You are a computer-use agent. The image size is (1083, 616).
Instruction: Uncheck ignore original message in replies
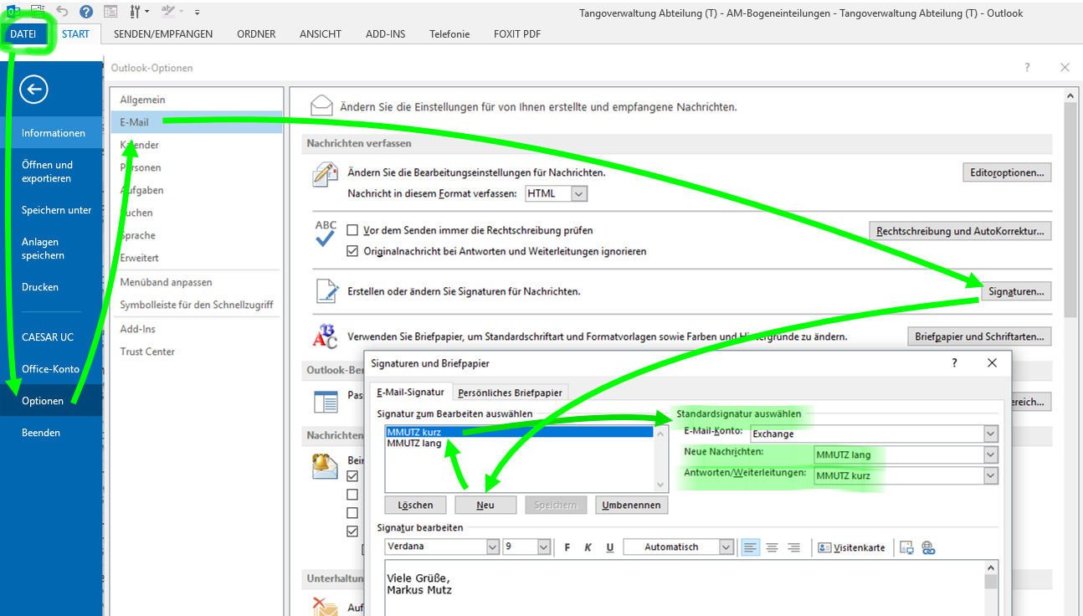coord(352,251)
